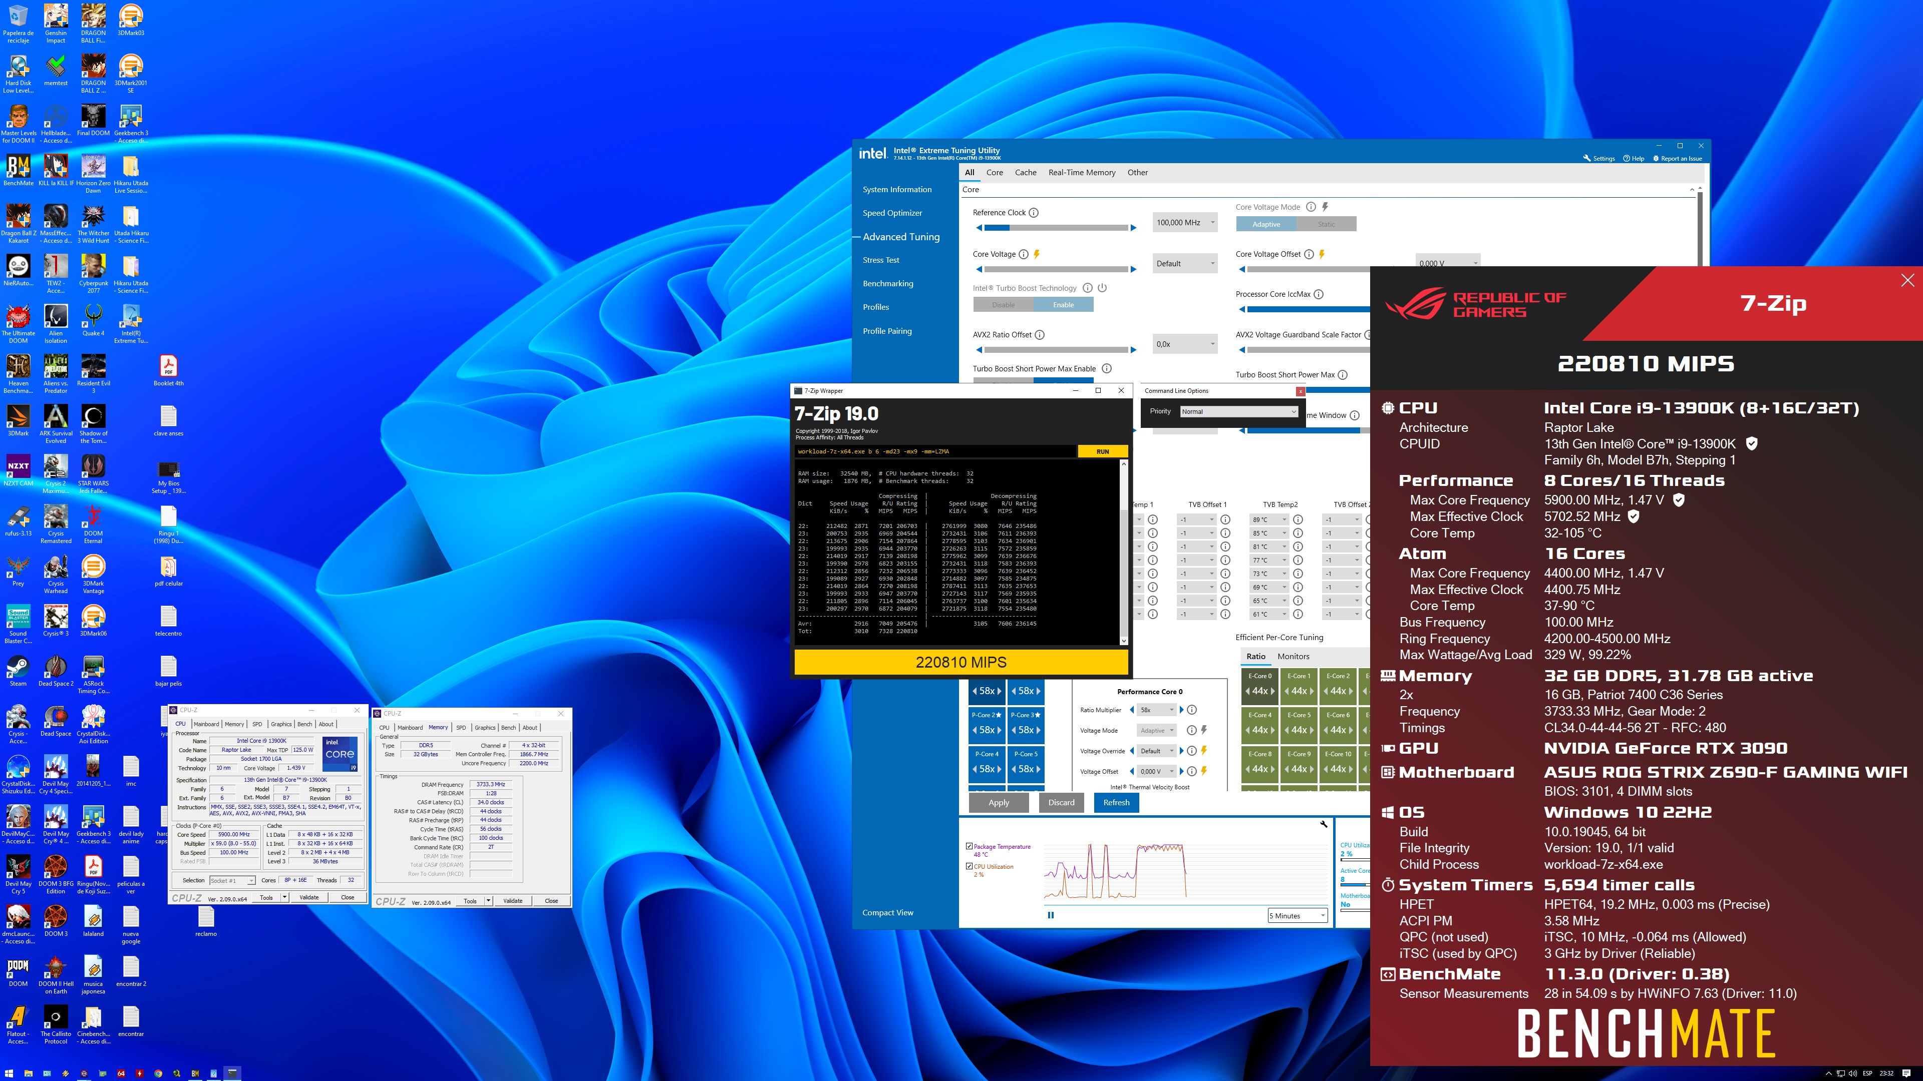
Task: Click Validate in CPU-Z processor window
Action: click(x=309, y=897)
